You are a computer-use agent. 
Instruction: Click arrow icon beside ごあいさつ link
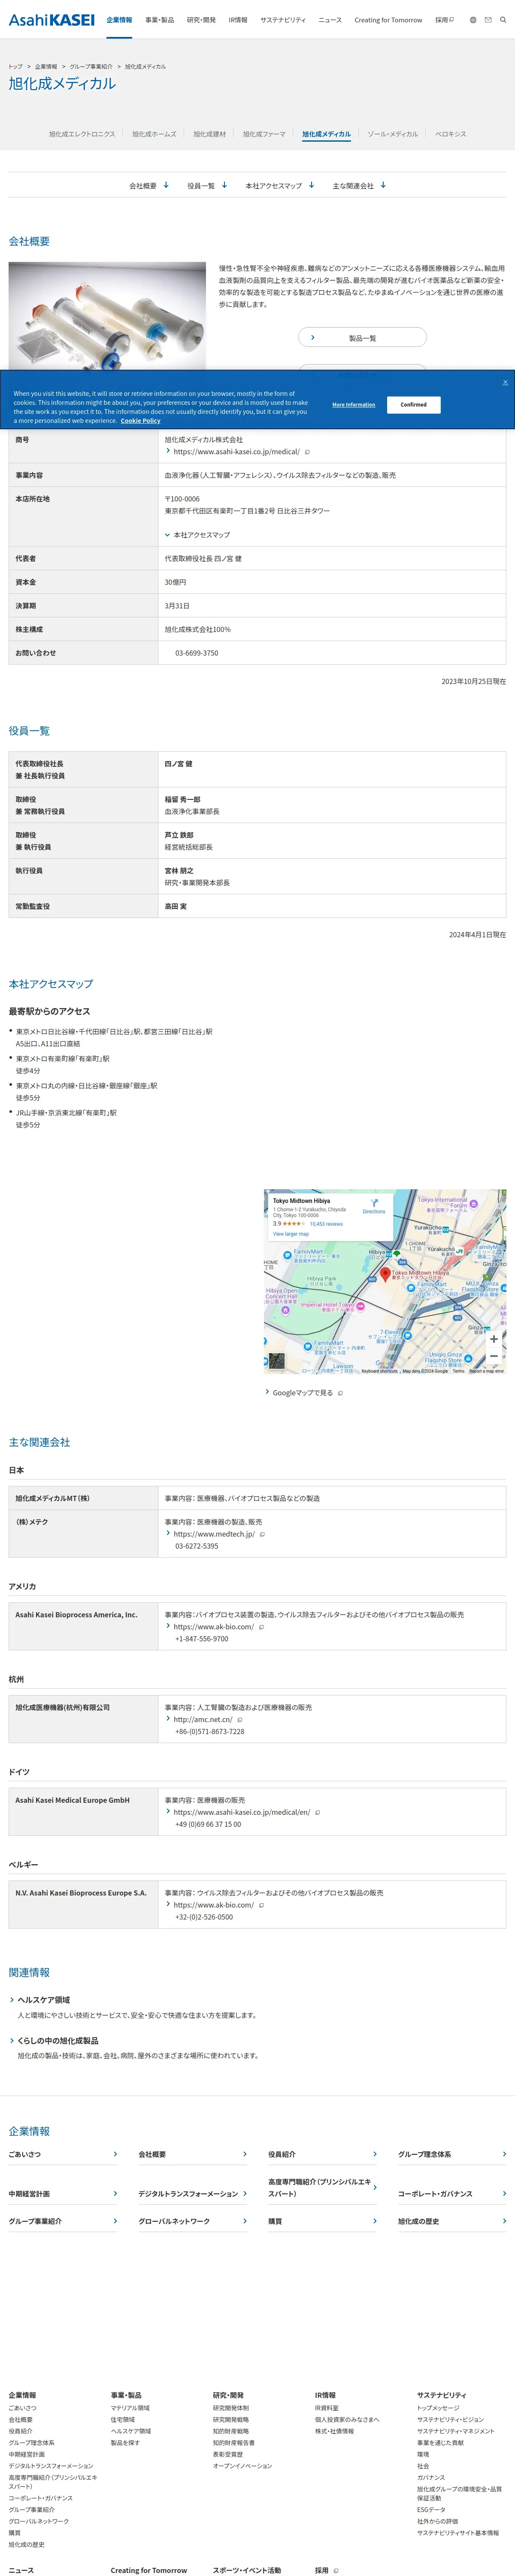click(x=115, y=2154)
